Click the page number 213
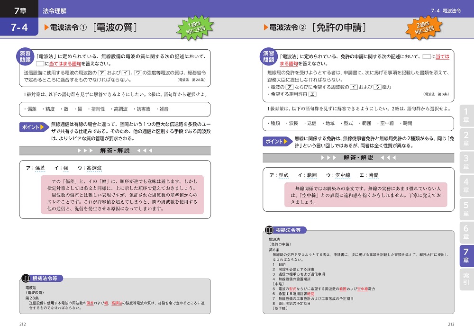Image resolution: width=474 pixels, height=334 pixels. 451,324
